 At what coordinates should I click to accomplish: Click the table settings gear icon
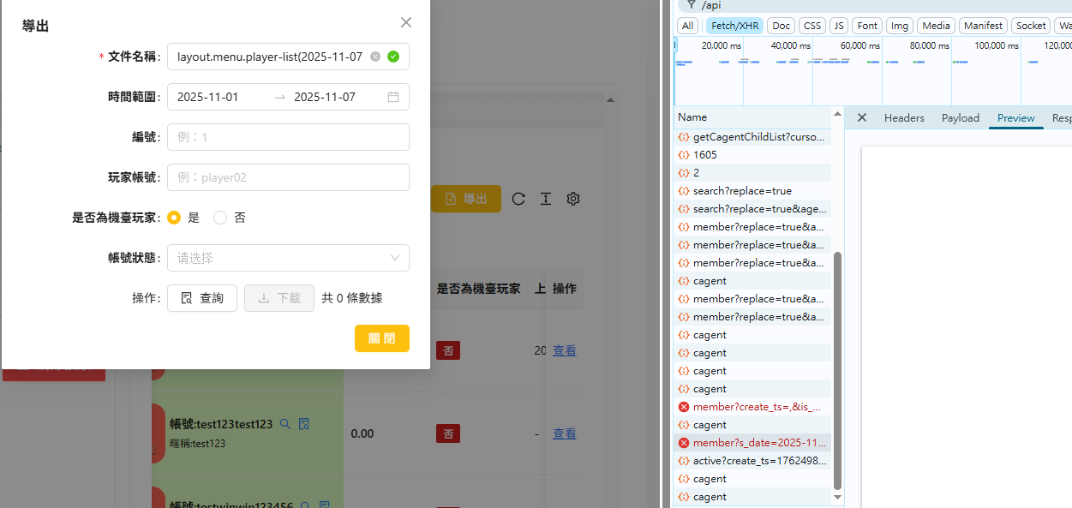573,199
